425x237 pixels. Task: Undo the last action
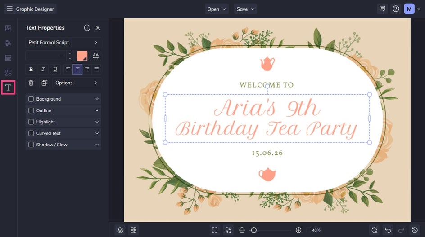[388, 230]
